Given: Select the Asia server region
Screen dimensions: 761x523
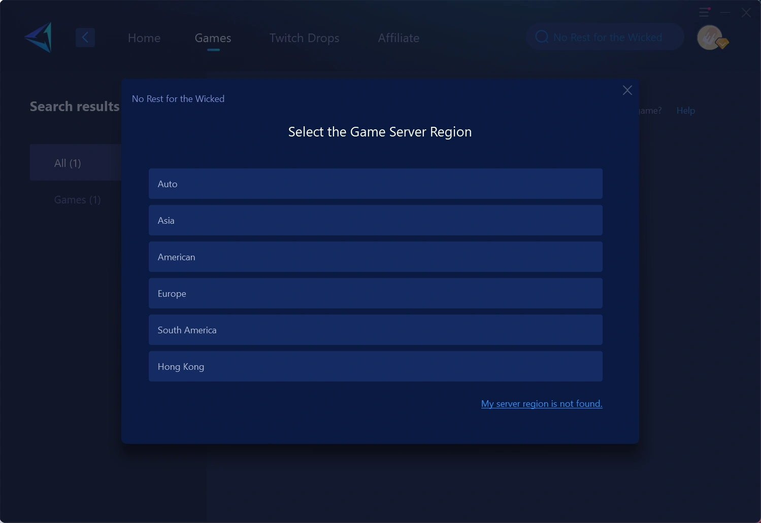Looking at the screenshot, I should (375, 220).
